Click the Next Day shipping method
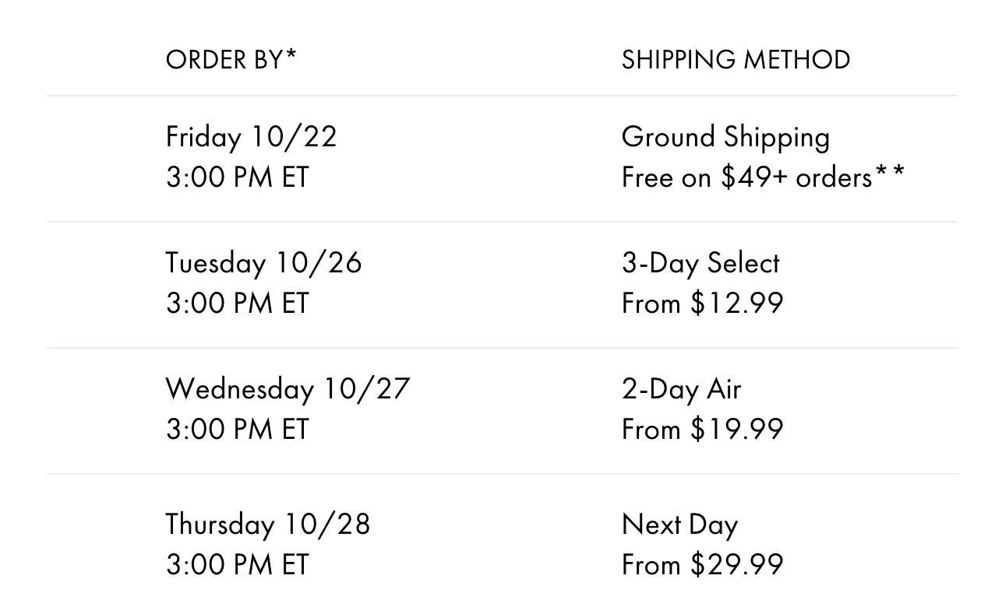The width and height of the screenshot is (1002, 607). click(679, 525)
